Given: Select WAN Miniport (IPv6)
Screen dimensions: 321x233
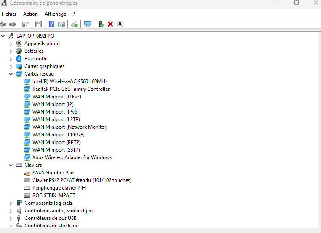Looking at the screenshot, I should (56, 112).
